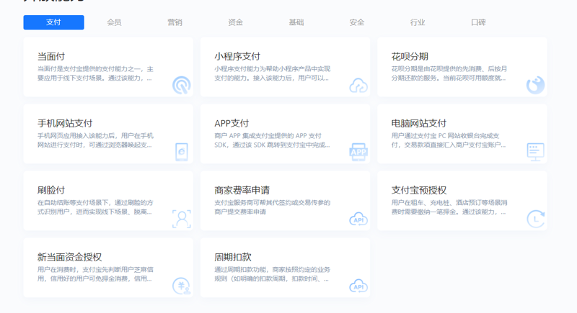The width and height of the screenshot is (577, 313).
Task: Select the 支付 tab
Action: tap(53, 22)
